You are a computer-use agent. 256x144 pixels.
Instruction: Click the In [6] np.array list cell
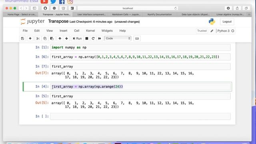[x=140, y=57]
